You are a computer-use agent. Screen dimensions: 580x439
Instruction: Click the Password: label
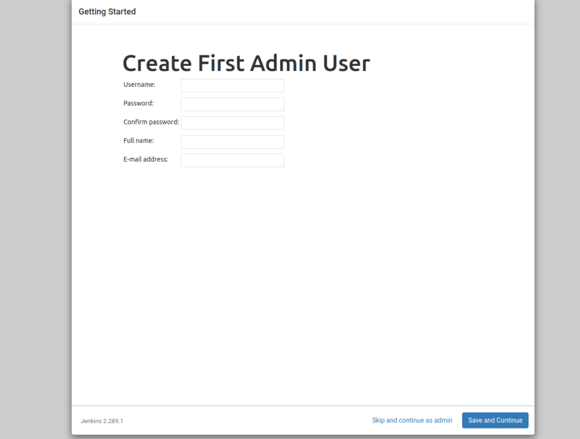point(138,103)
